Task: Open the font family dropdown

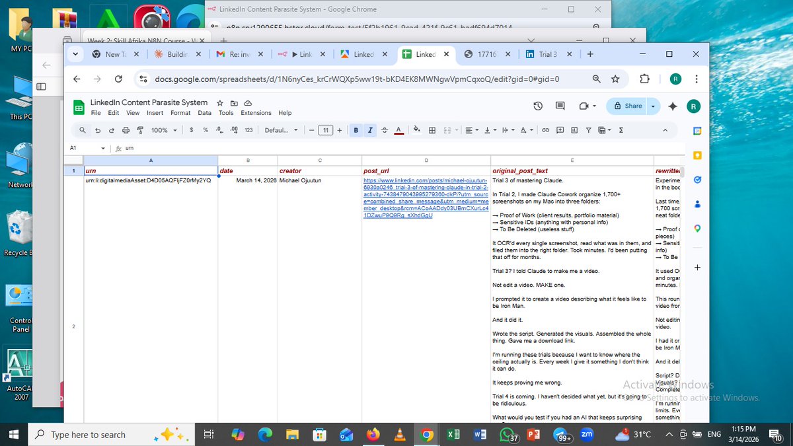Action: tap(282, 130)
